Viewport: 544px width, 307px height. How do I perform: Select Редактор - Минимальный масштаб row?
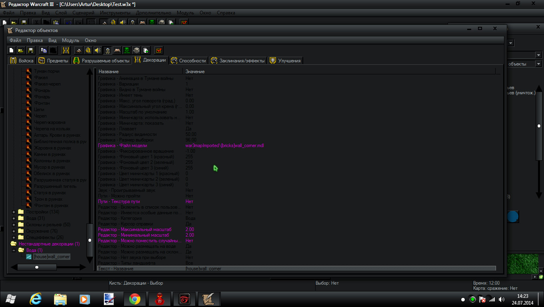(296, 235)
